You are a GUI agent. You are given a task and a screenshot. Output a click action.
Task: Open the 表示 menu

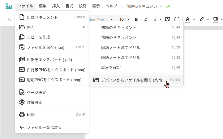pos(96,6)
